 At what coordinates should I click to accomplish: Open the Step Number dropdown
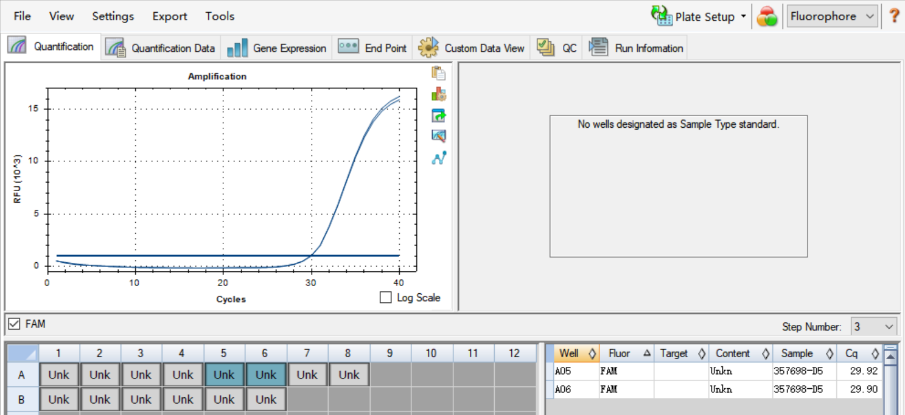point(874,327)
